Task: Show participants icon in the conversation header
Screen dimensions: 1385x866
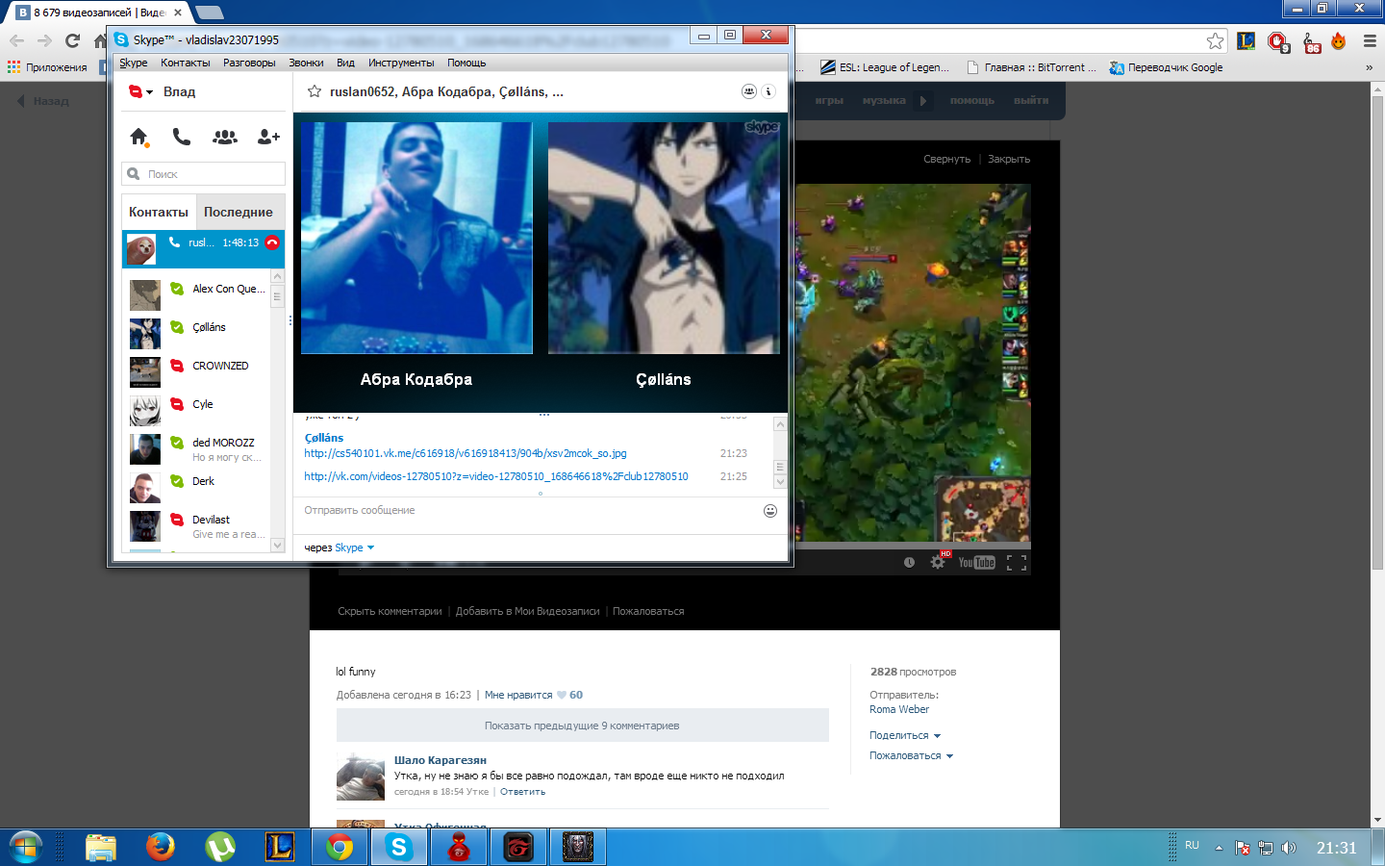Action: click(x=748, y=91)
